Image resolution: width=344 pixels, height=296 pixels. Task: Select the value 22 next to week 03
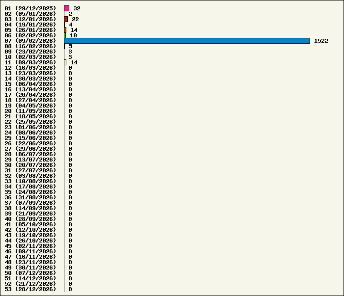pos(75,19)
